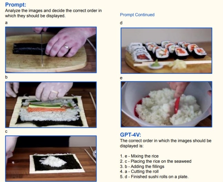Image resolution: width=223 pixels, height=182 pixels.
Task: Click the label "d" above sushi plate image
Action: (121, 23)
